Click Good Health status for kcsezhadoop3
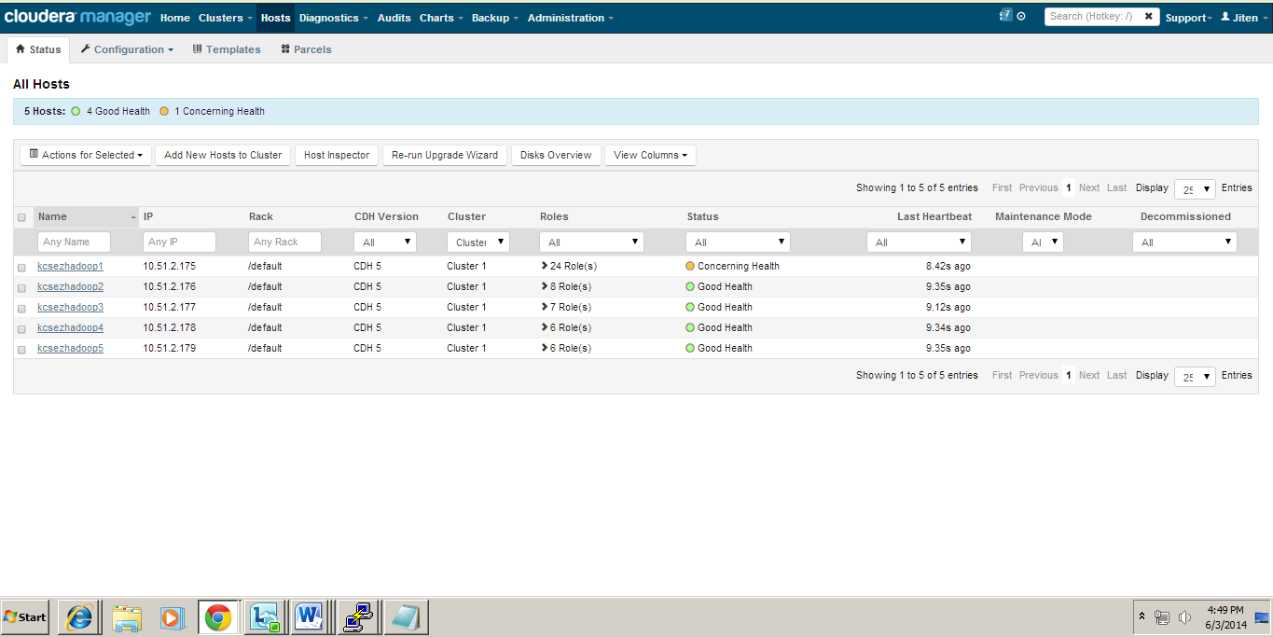1273x637 pixels. (x=719, y=307)
